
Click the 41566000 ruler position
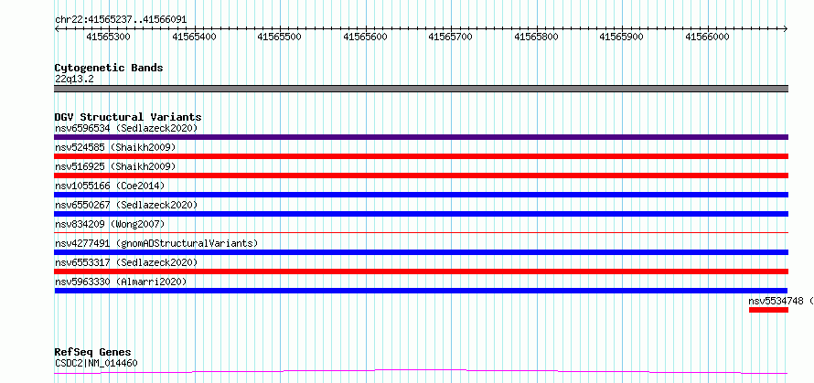[708, 37]
